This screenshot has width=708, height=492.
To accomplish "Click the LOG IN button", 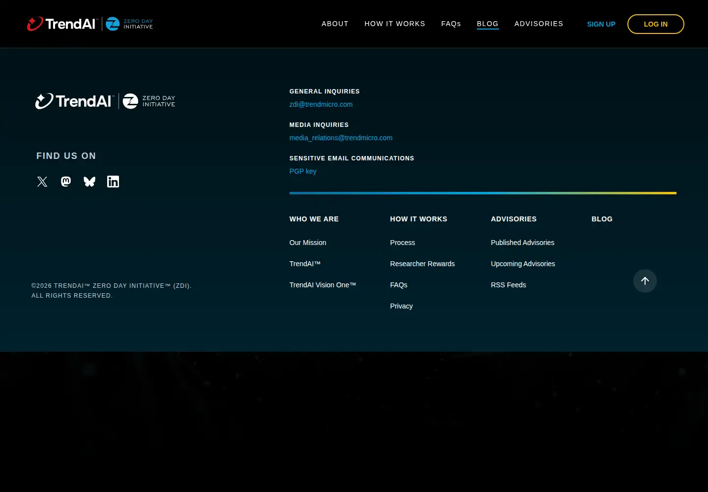I will [656, 24].
